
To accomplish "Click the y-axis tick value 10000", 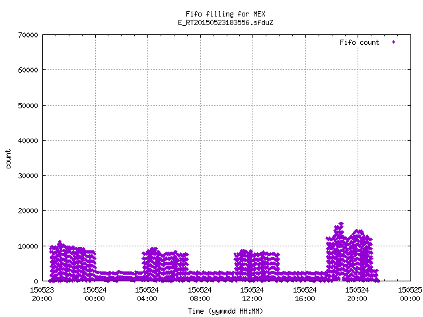I will (x=28, y=246).
